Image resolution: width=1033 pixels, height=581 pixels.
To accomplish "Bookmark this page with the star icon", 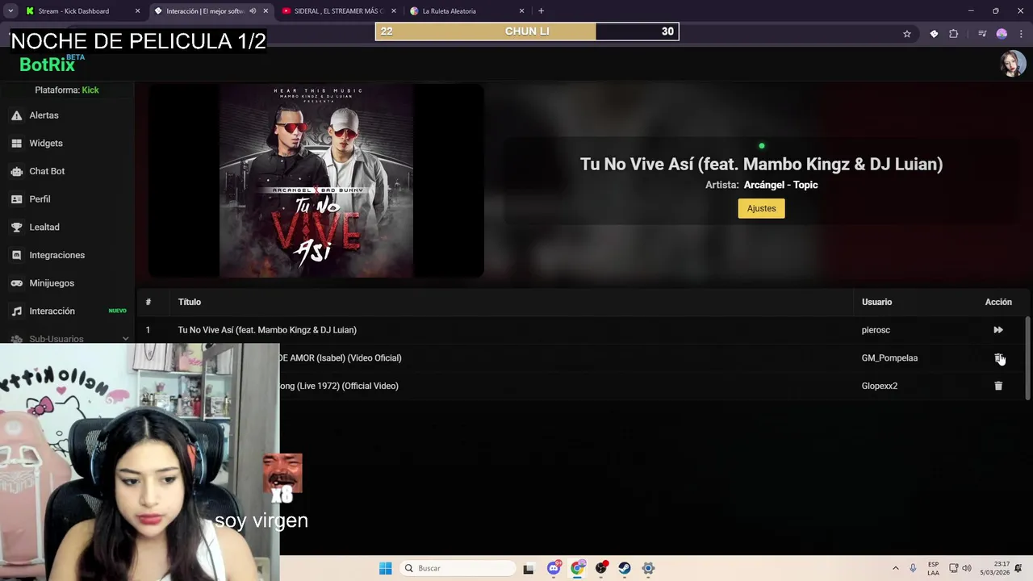I will pos(907,34).
